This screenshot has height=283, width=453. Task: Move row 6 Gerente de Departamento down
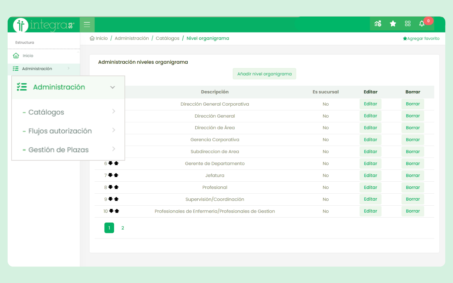point(111,163)
